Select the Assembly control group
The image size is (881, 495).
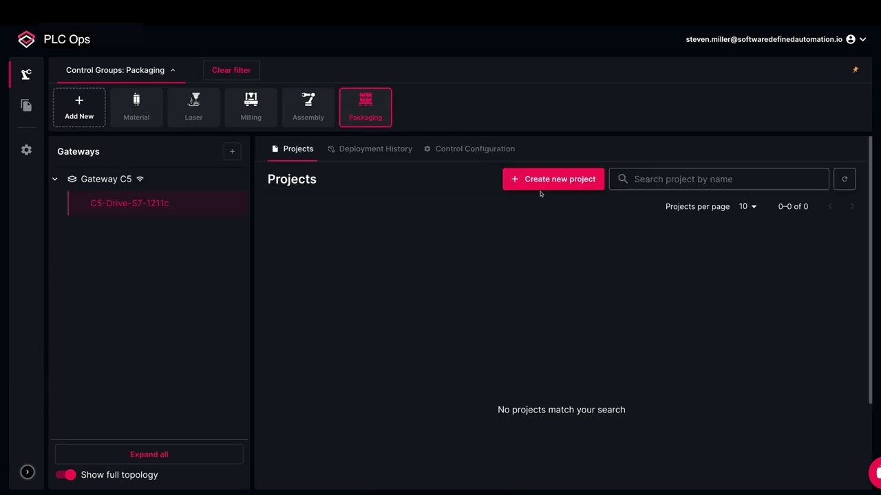(x=308, y=107)
